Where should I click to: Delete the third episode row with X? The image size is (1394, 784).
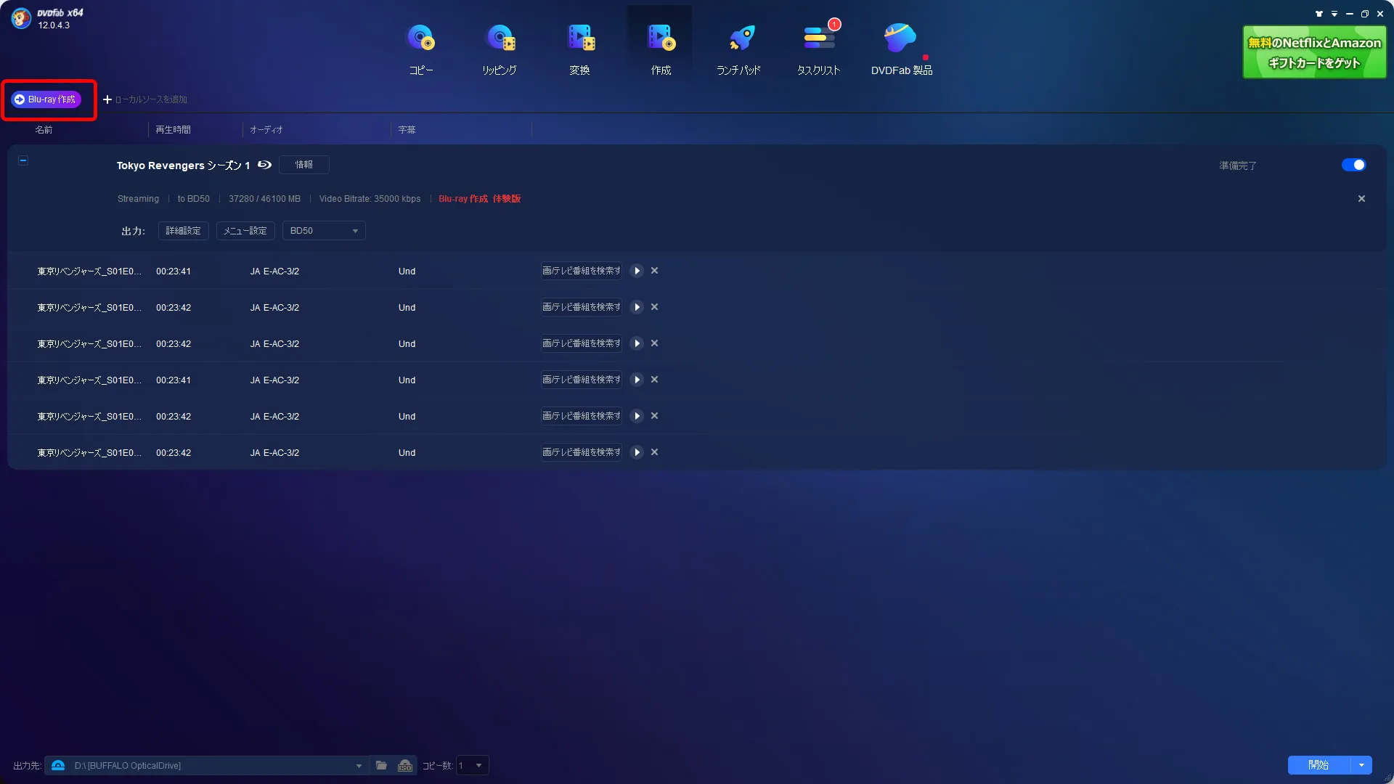click(x=654, y=343)
